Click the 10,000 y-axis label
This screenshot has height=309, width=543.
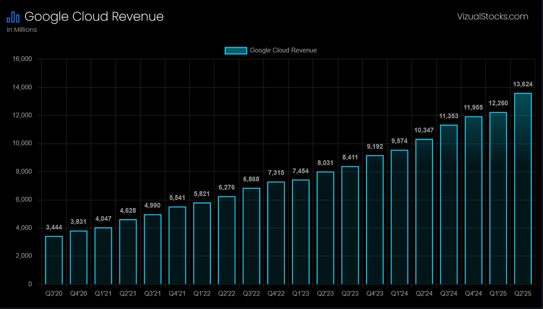pos(21,143)
